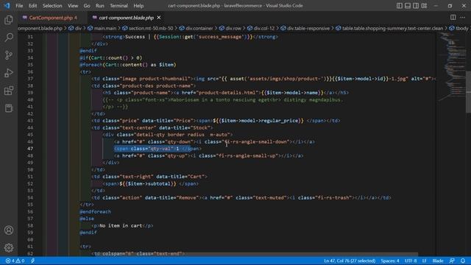Open the Extensions view icon
The width and height of the screenshot is (471, 265).
pos(9,91)
